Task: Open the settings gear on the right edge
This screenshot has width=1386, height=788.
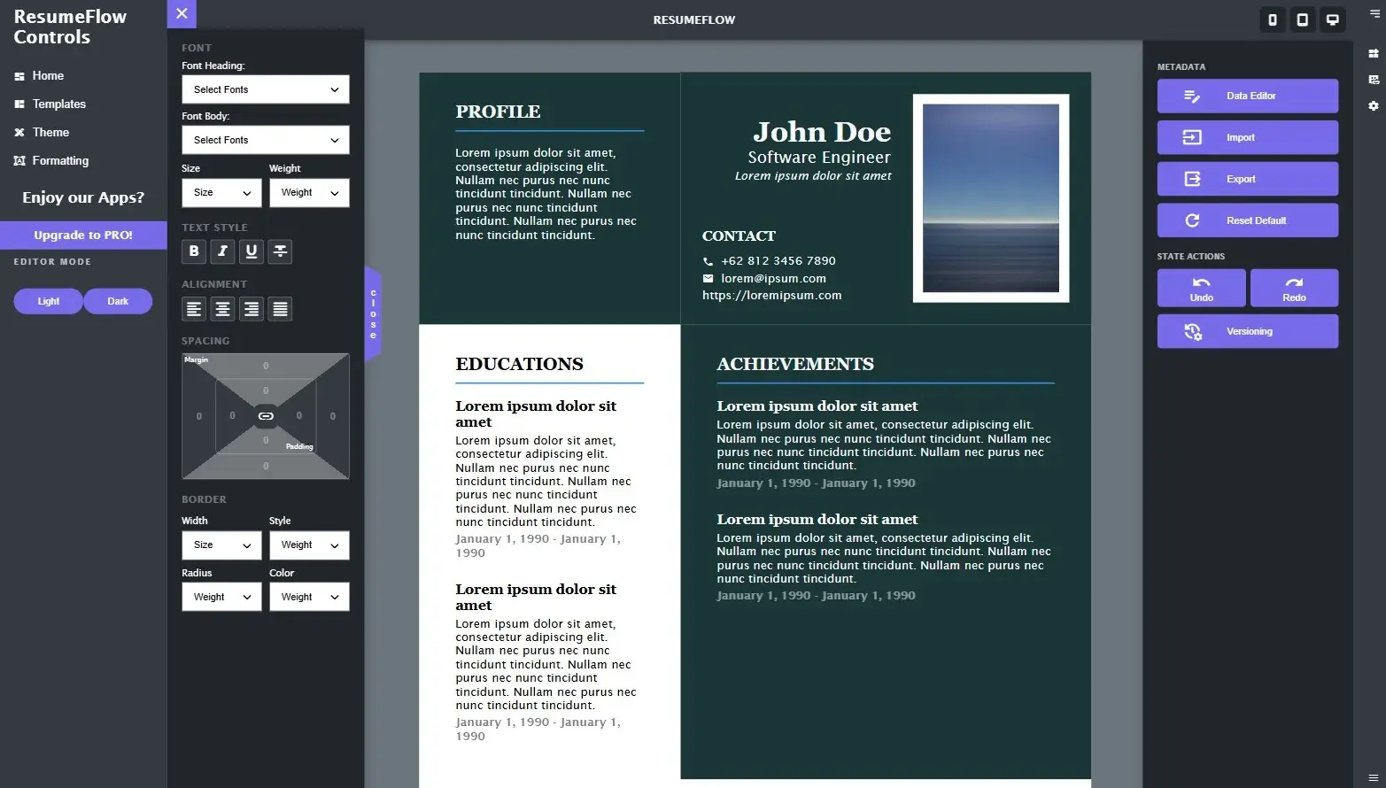Action: (1373, 105)
